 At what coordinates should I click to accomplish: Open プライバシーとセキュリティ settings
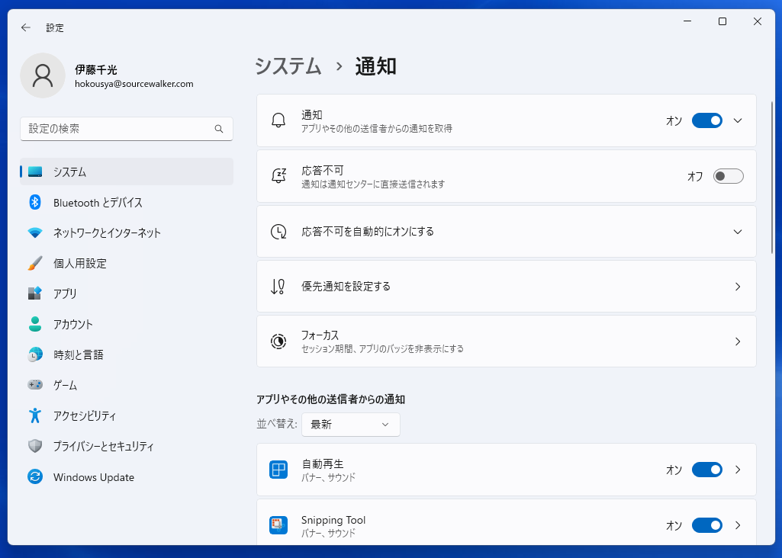point(103,447)
